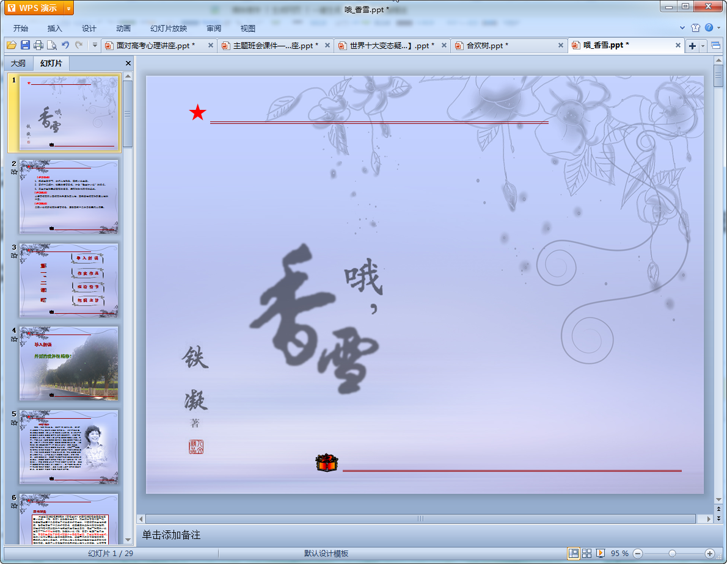Open print preview icon
This screenshot has width=727, height=564.
coord(52,45)
